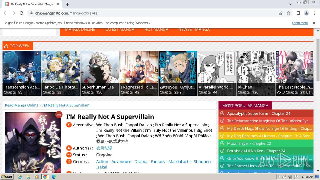Click the browser forward arrow
The width and height of the screenshot is (320, 180).
click(x=13, y=13)
